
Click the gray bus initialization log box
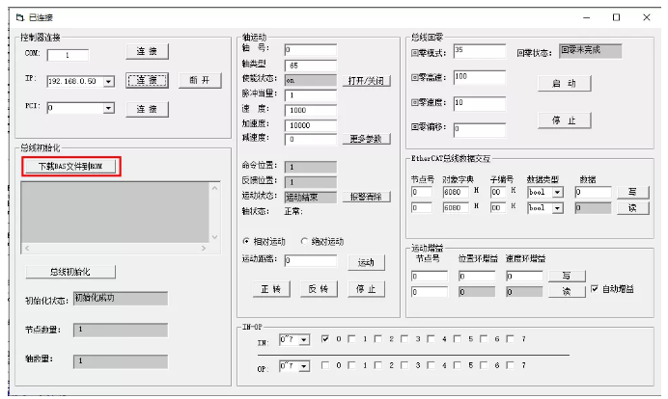click(115, 213)
